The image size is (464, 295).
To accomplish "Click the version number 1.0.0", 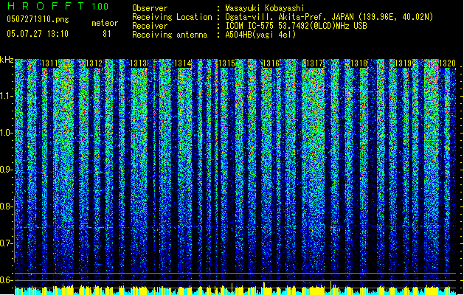I will (100, 7).
